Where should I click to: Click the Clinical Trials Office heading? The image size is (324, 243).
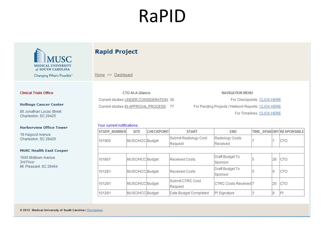coord(36,93)
